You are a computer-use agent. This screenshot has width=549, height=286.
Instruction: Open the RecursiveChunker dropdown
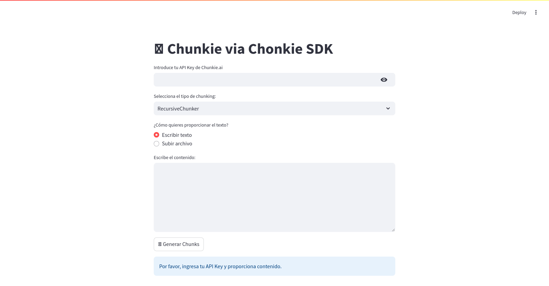point(274,108)
